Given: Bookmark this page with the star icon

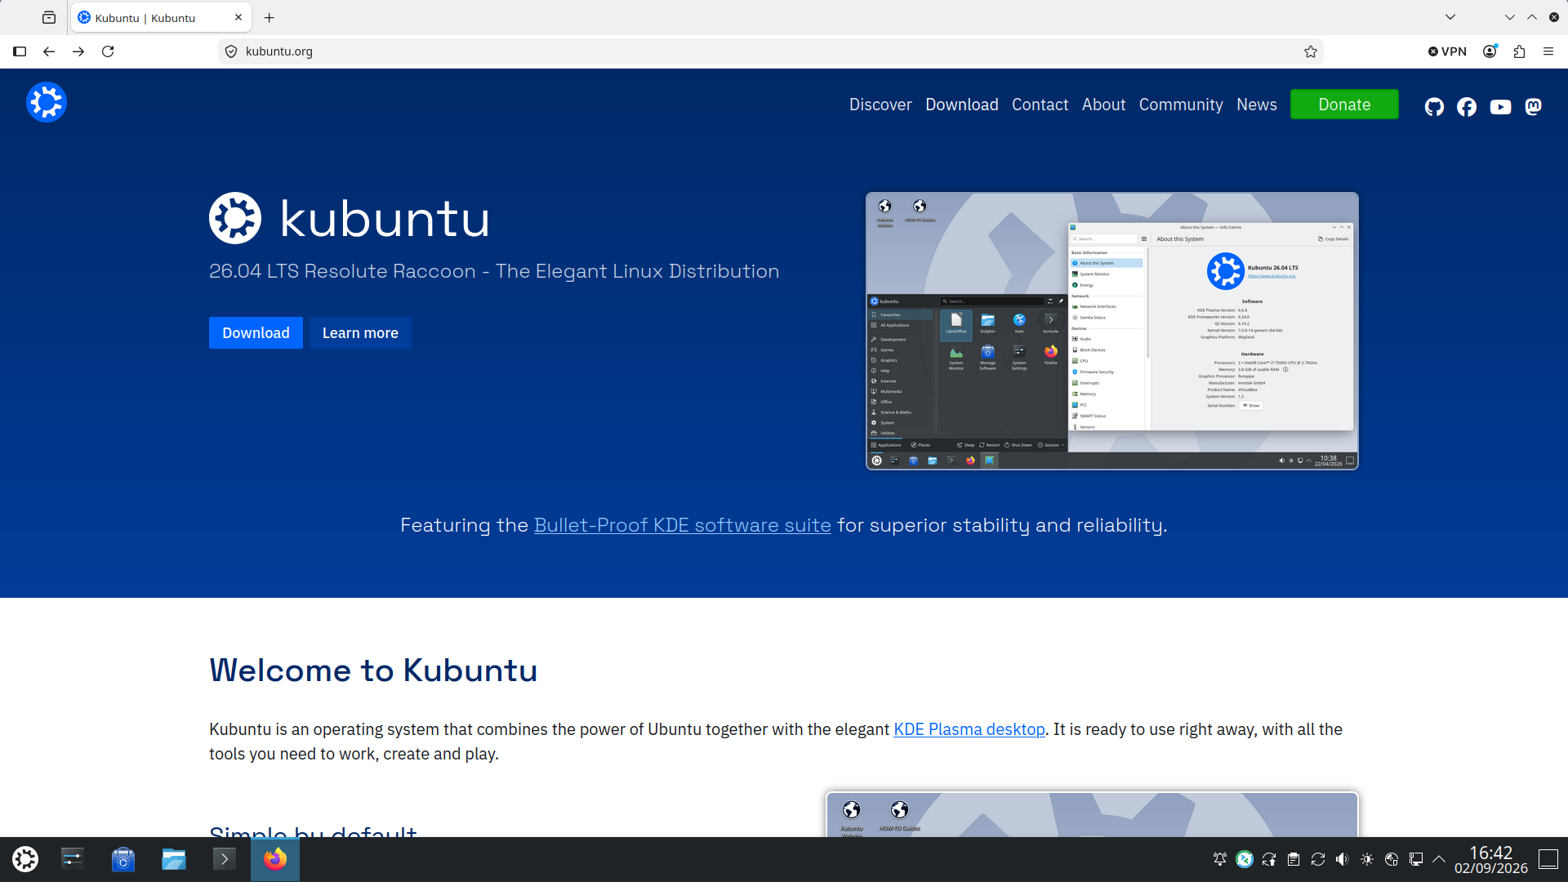Looking at the screenshot, I should pyautogui.click(x=1311, y=51).
